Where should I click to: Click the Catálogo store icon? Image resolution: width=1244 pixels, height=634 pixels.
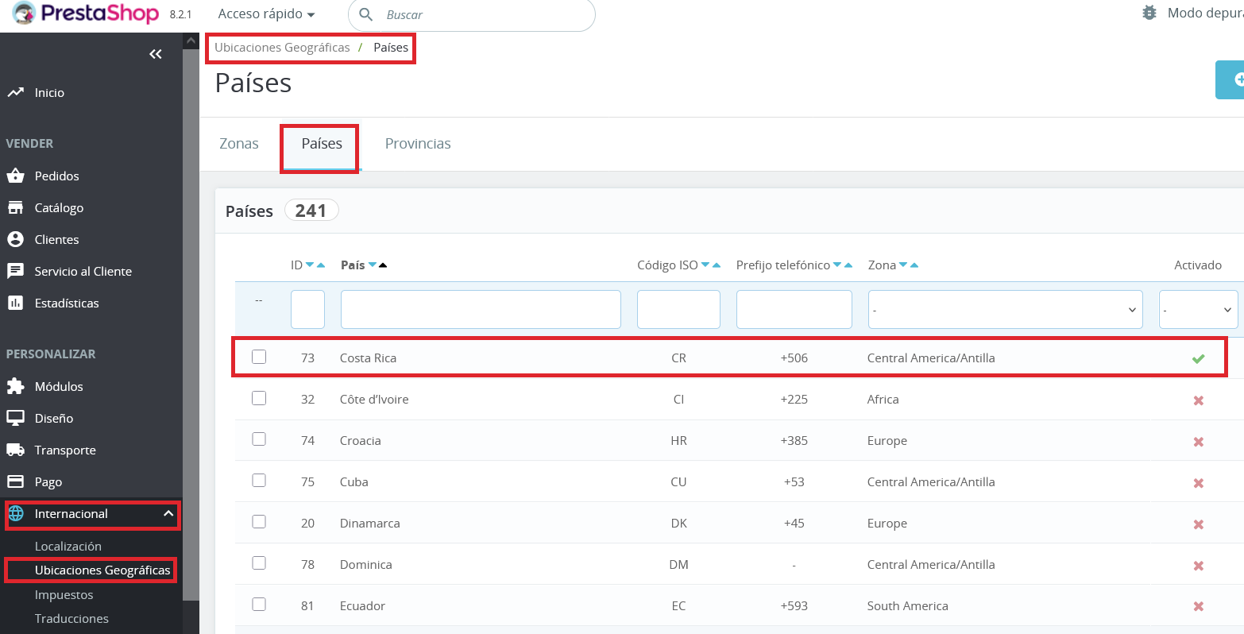pos(15,207)
